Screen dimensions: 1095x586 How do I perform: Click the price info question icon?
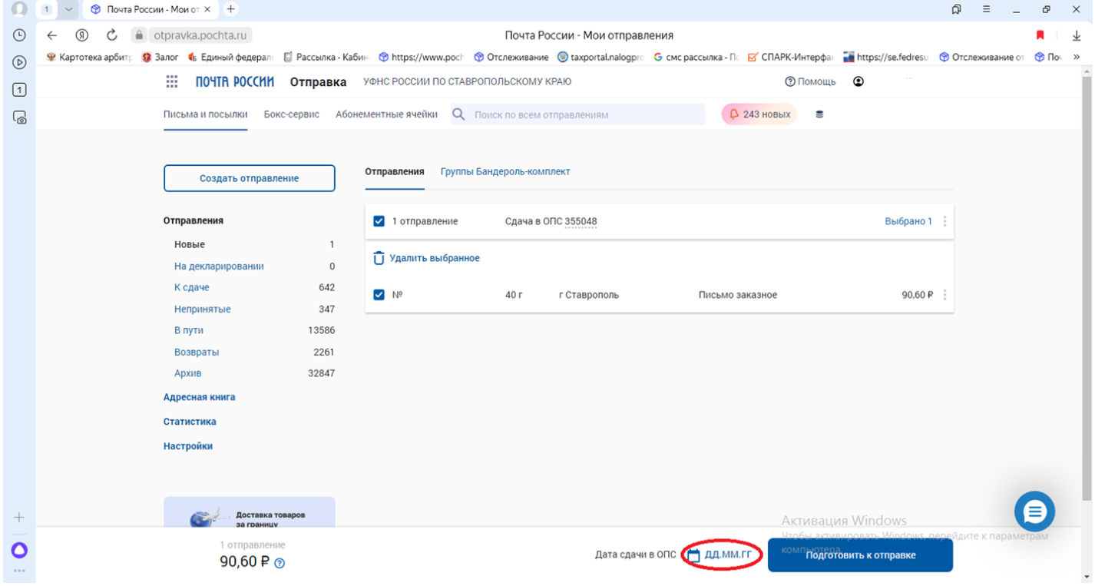(x=280, y=563)
